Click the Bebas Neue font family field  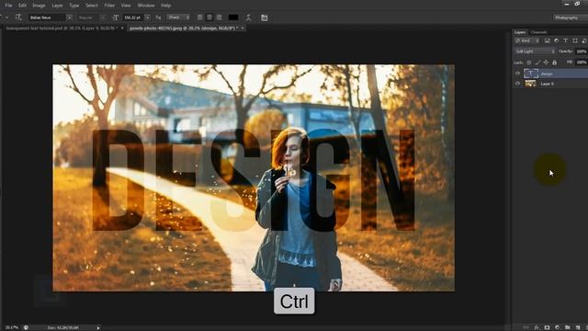[x=47, y=17]
